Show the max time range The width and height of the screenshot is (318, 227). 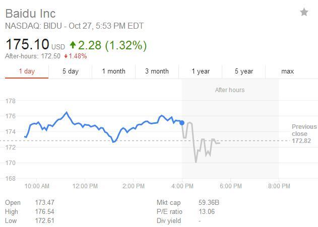pos(287,71)
